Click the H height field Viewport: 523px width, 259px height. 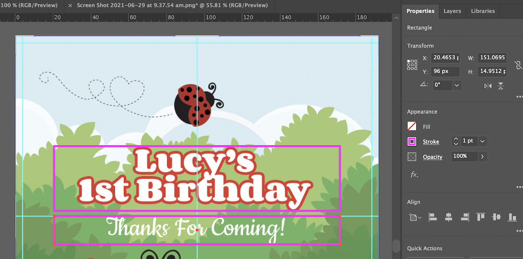coord(492,71)
